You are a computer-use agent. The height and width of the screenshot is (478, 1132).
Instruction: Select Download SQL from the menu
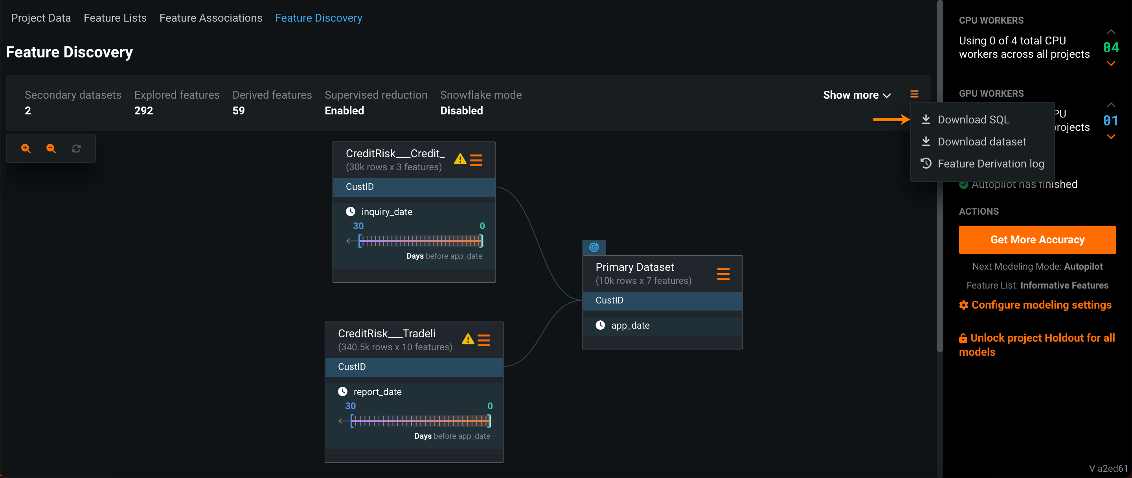pyautogui.click(x=973, y=119)
